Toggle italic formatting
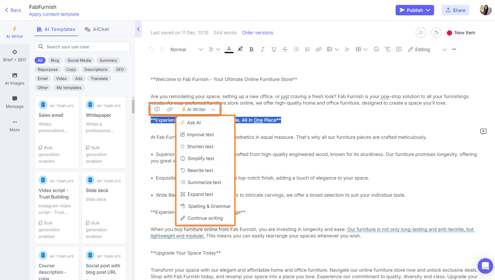This screenshot has width=495, height=280. pyautogui.click(x=262, y=49)
